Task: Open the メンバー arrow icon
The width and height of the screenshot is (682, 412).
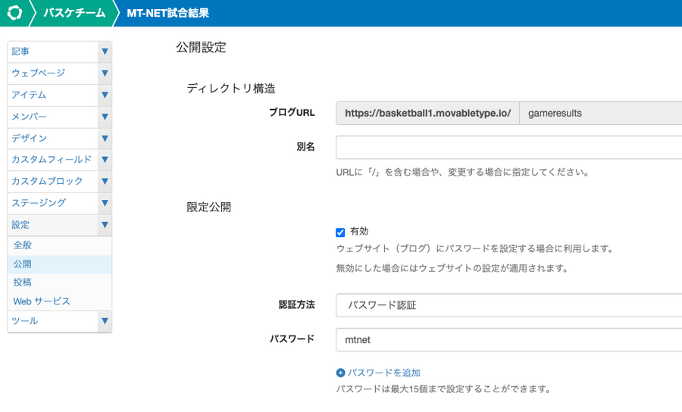Action: point(105,117)
